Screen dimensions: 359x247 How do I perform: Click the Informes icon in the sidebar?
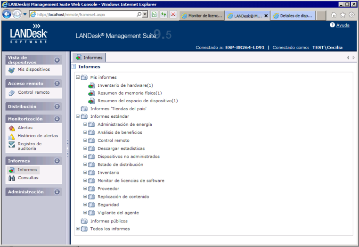(x=11, y=170)
